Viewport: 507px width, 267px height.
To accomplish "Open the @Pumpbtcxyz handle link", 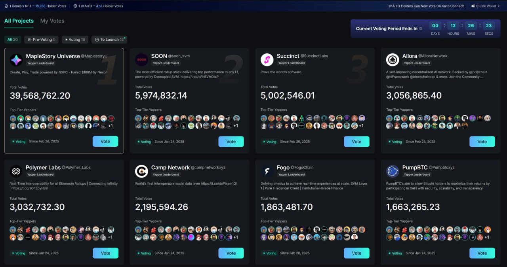I will 442,168.
